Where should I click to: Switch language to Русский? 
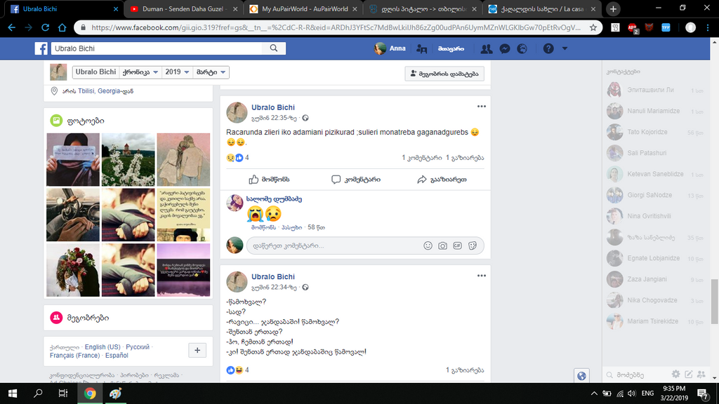[x=138, y=346]
